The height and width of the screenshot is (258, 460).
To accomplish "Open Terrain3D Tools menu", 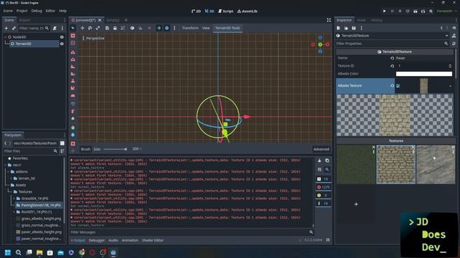I will pos(227,28).
